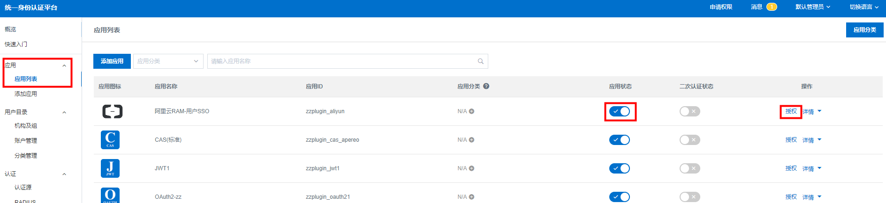This screenshot has height=203, width=886.
Task: Click the JWT application icon
Action: click(110, 168)
